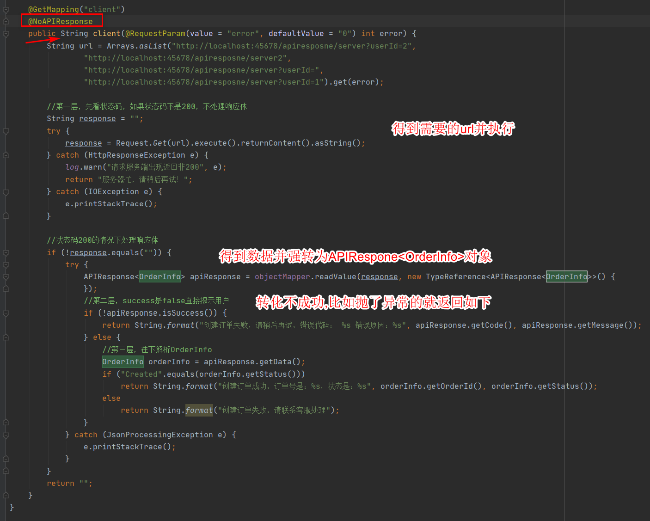Click the string 创建订单失败，请联系客服处理
This screenshot has width=650, height=521.
click(x=275, y=410)
